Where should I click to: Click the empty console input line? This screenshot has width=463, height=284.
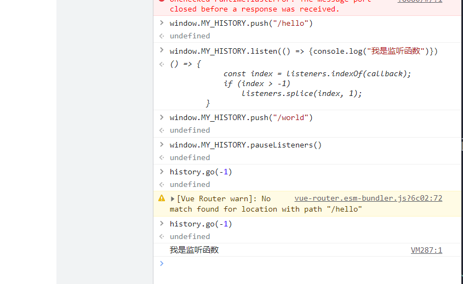pyautogui.click(x=307, y=264)
